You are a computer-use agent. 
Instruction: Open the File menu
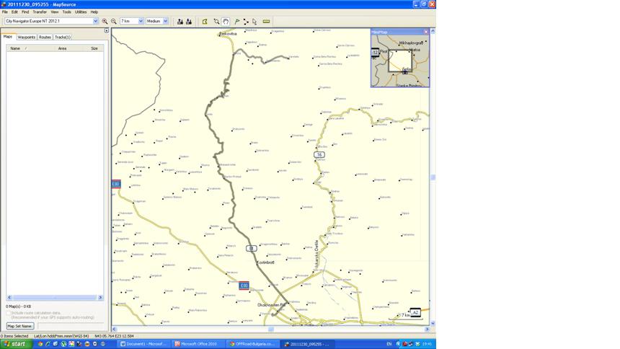(5, 12)
